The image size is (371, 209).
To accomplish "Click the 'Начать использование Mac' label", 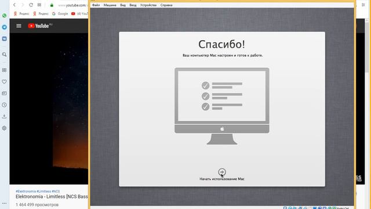I will tap(222, 179).
